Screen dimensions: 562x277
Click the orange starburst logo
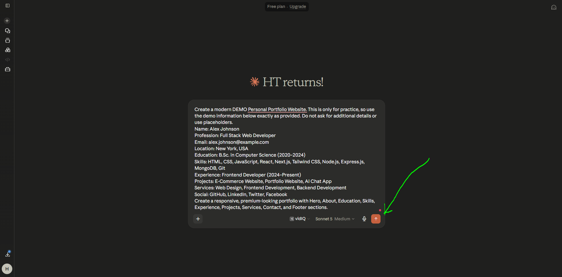click(255, 82)
